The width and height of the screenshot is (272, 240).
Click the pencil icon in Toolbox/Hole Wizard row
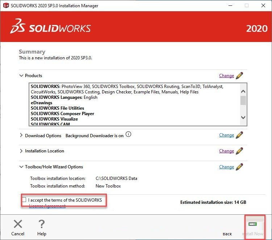(x=239, y=167)
